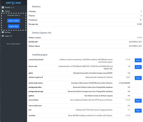
Task: Click the 'Drop files here or' text
Action: (14, 15)
